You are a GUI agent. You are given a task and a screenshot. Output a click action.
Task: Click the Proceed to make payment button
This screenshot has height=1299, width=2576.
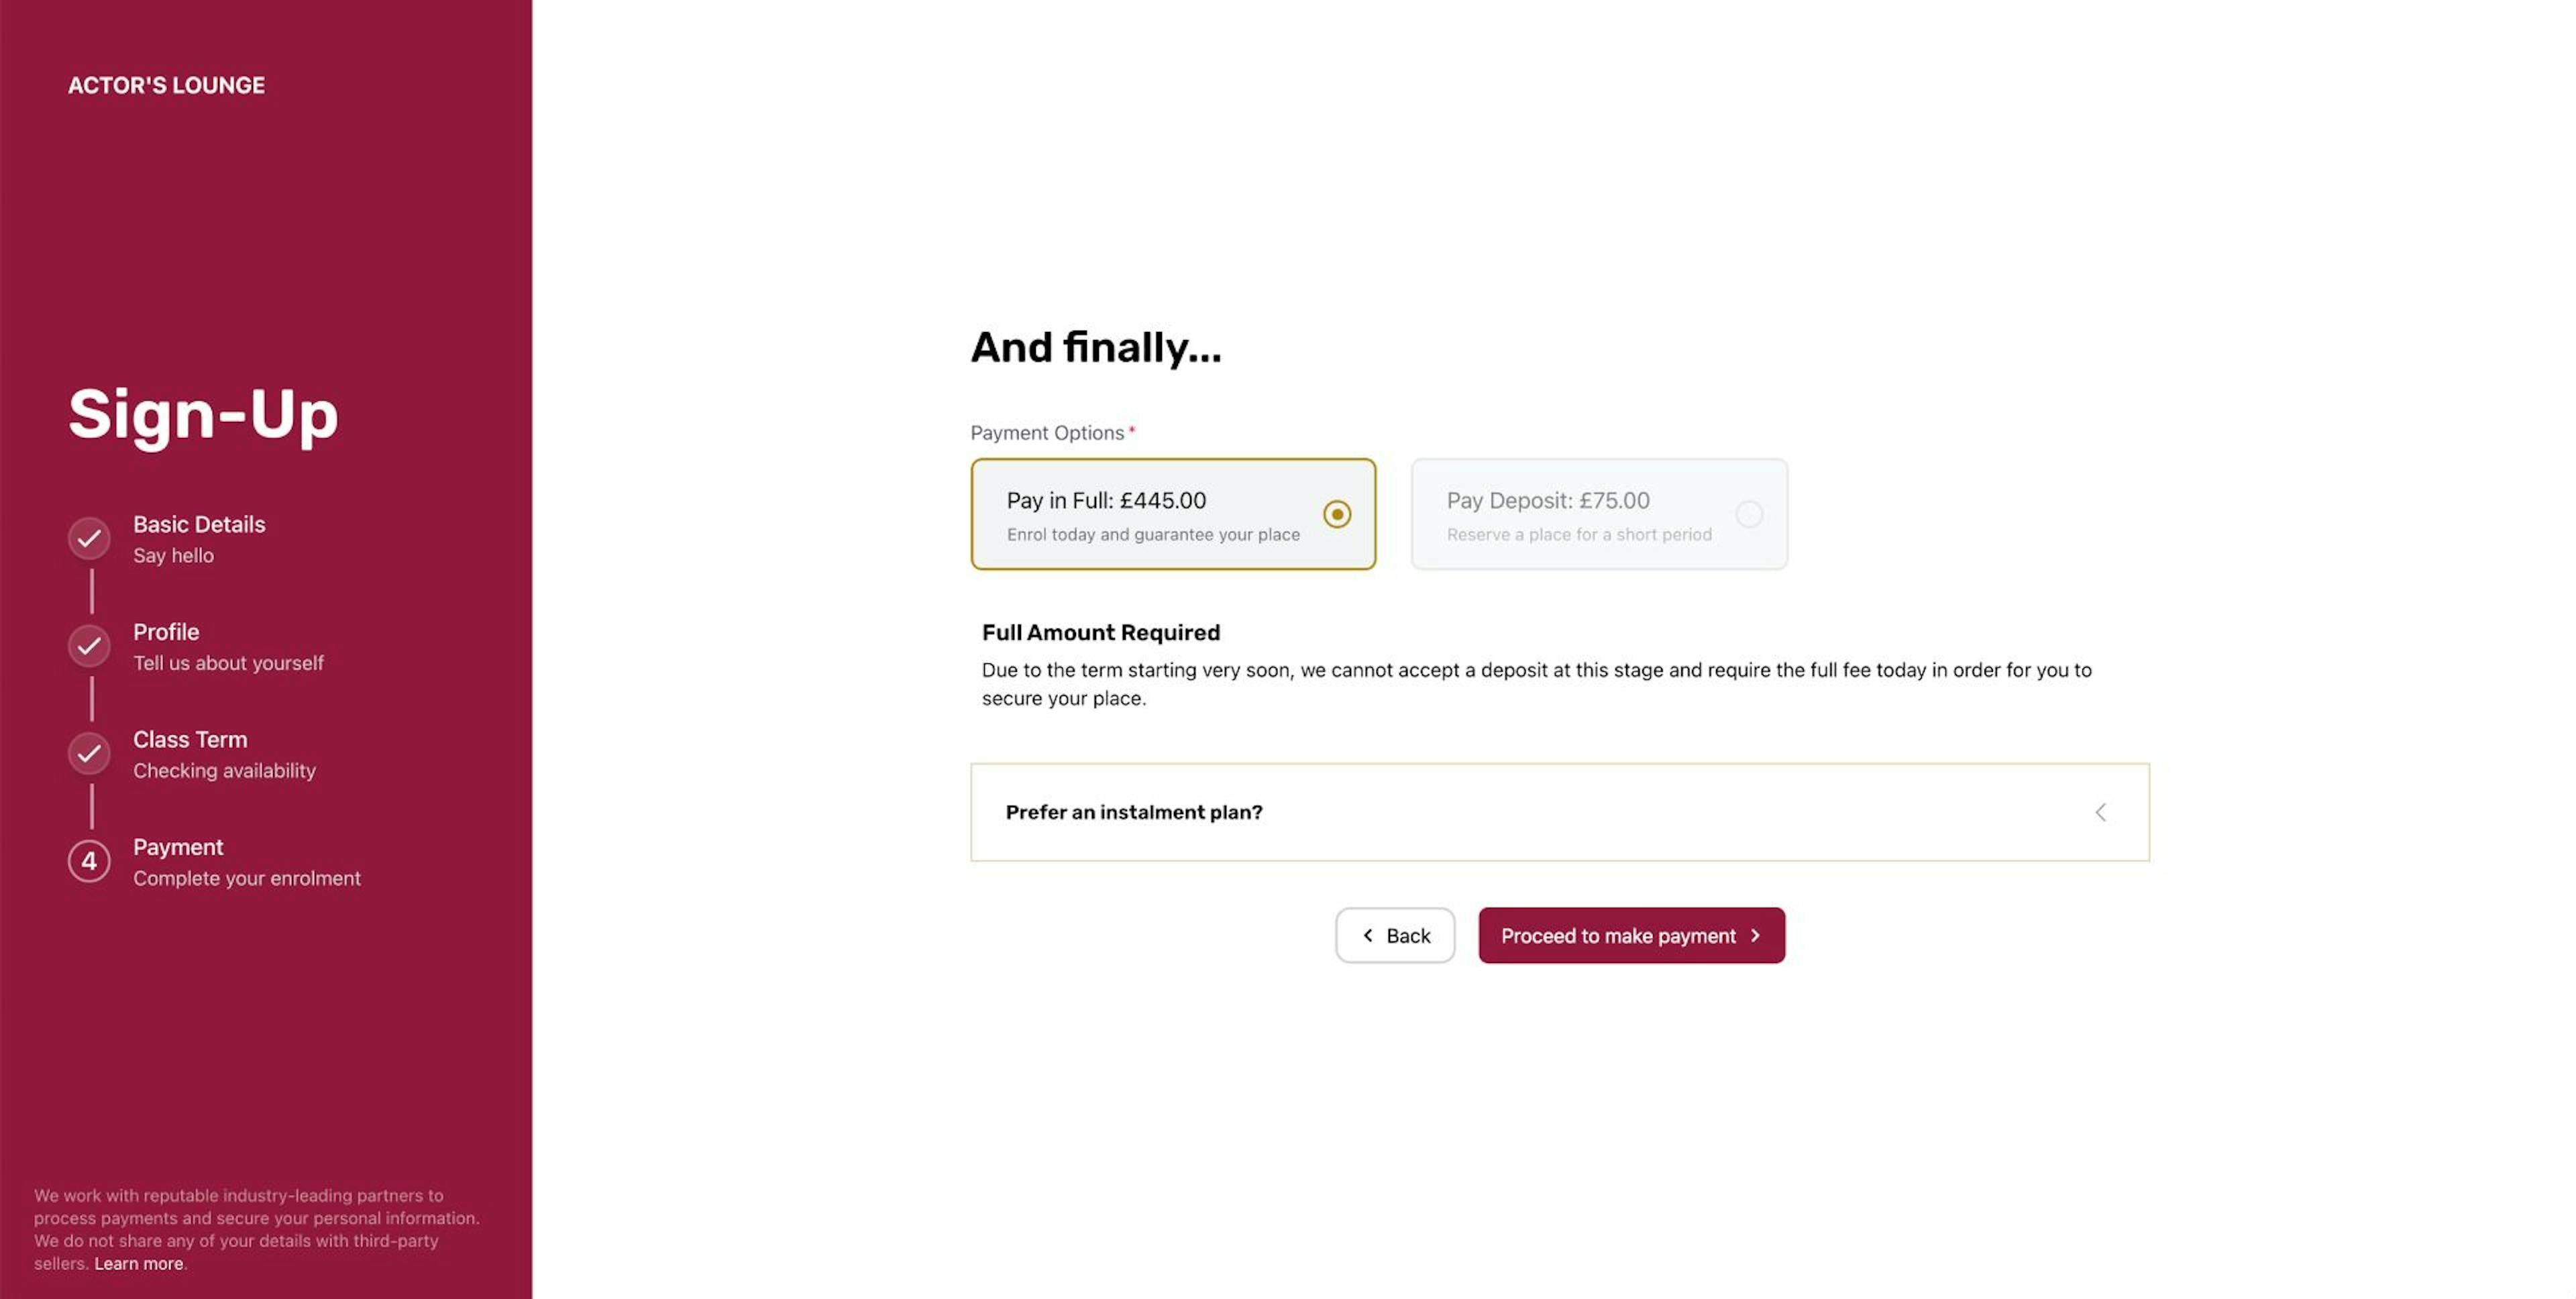1631,934
